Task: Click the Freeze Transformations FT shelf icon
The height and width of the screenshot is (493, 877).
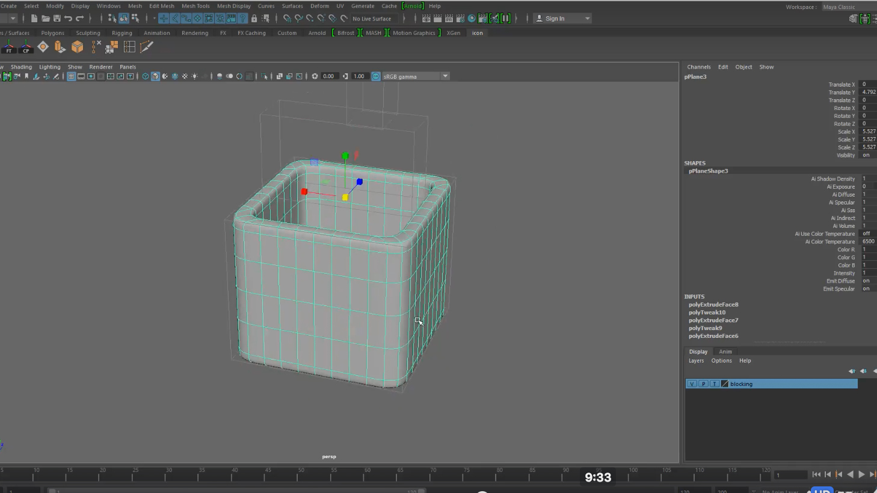Action: (x=8, y=47)
